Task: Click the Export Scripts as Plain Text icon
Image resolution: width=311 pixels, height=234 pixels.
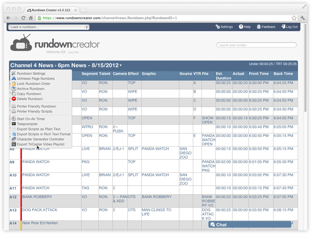Action: point(14,129)
